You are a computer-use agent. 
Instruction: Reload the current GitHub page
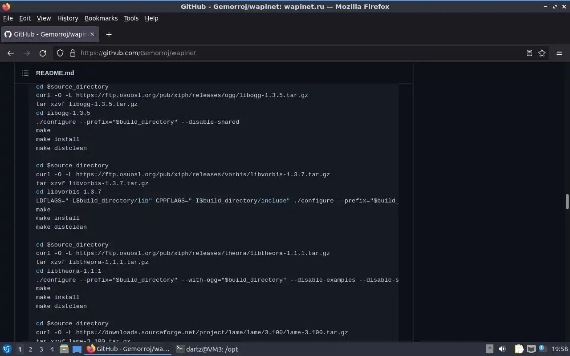point(43,53)
